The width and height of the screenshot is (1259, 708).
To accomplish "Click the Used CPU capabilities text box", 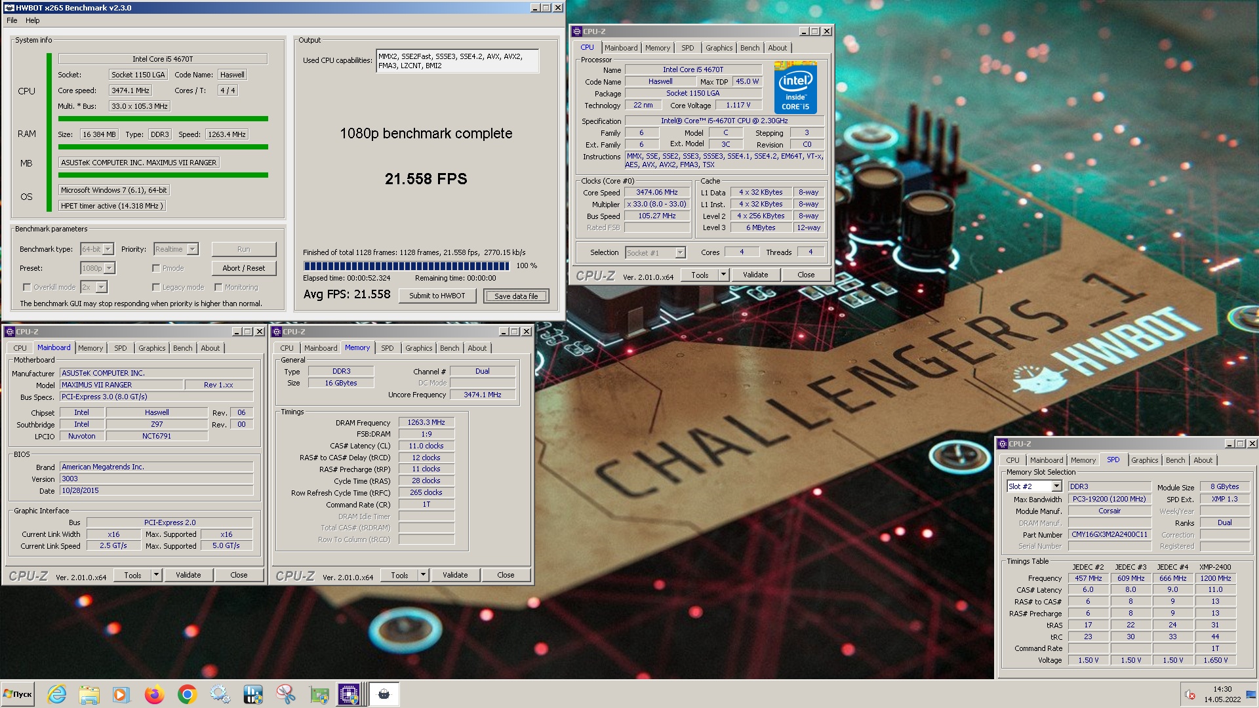I will pyautogui.click(x=458, y=61).
